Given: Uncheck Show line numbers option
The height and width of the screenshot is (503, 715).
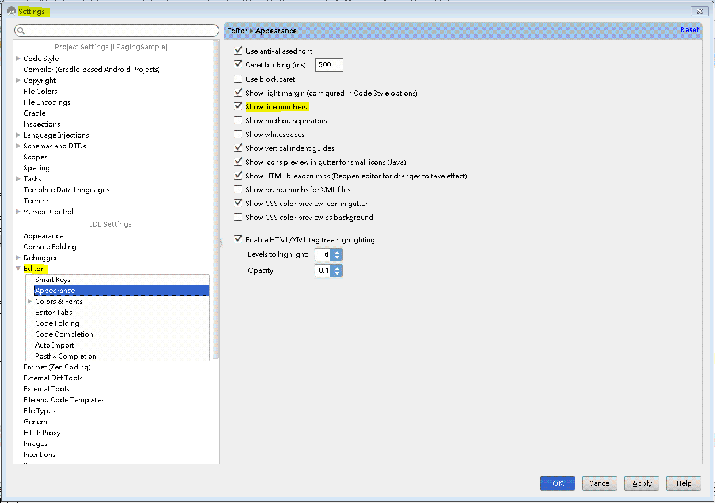Looking at the screenshot, I should 238,106.
